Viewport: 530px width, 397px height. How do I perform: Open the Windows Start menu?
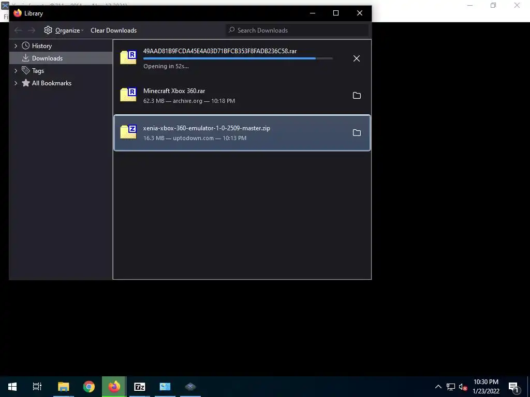point(12,387)
